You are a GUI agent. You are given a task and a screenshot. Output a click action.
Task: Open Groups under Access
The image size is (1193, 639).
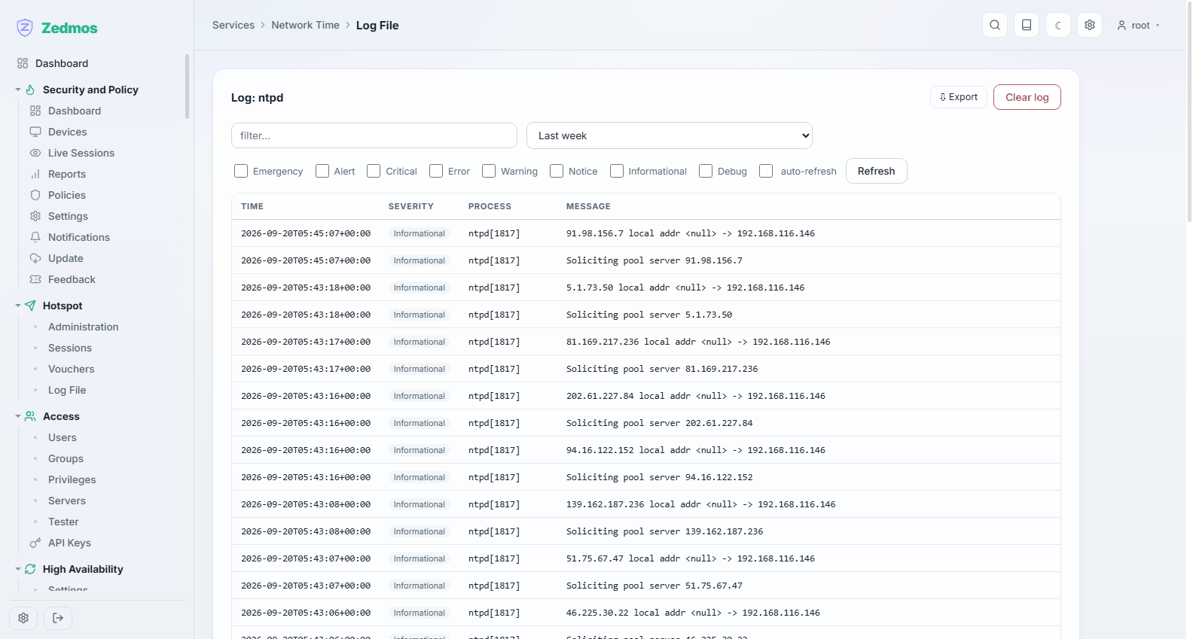pyautogui.click(x=66, y=458)
